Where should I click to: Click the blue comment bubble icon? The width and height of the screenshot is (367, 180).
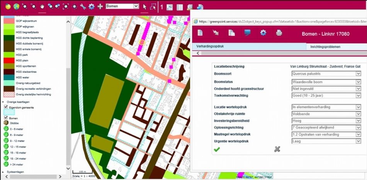tap(247, 33)
